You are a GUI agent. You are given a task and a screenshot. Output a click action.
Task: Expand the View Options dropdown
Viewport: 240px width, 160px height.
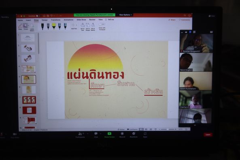[x=125, y=15]
